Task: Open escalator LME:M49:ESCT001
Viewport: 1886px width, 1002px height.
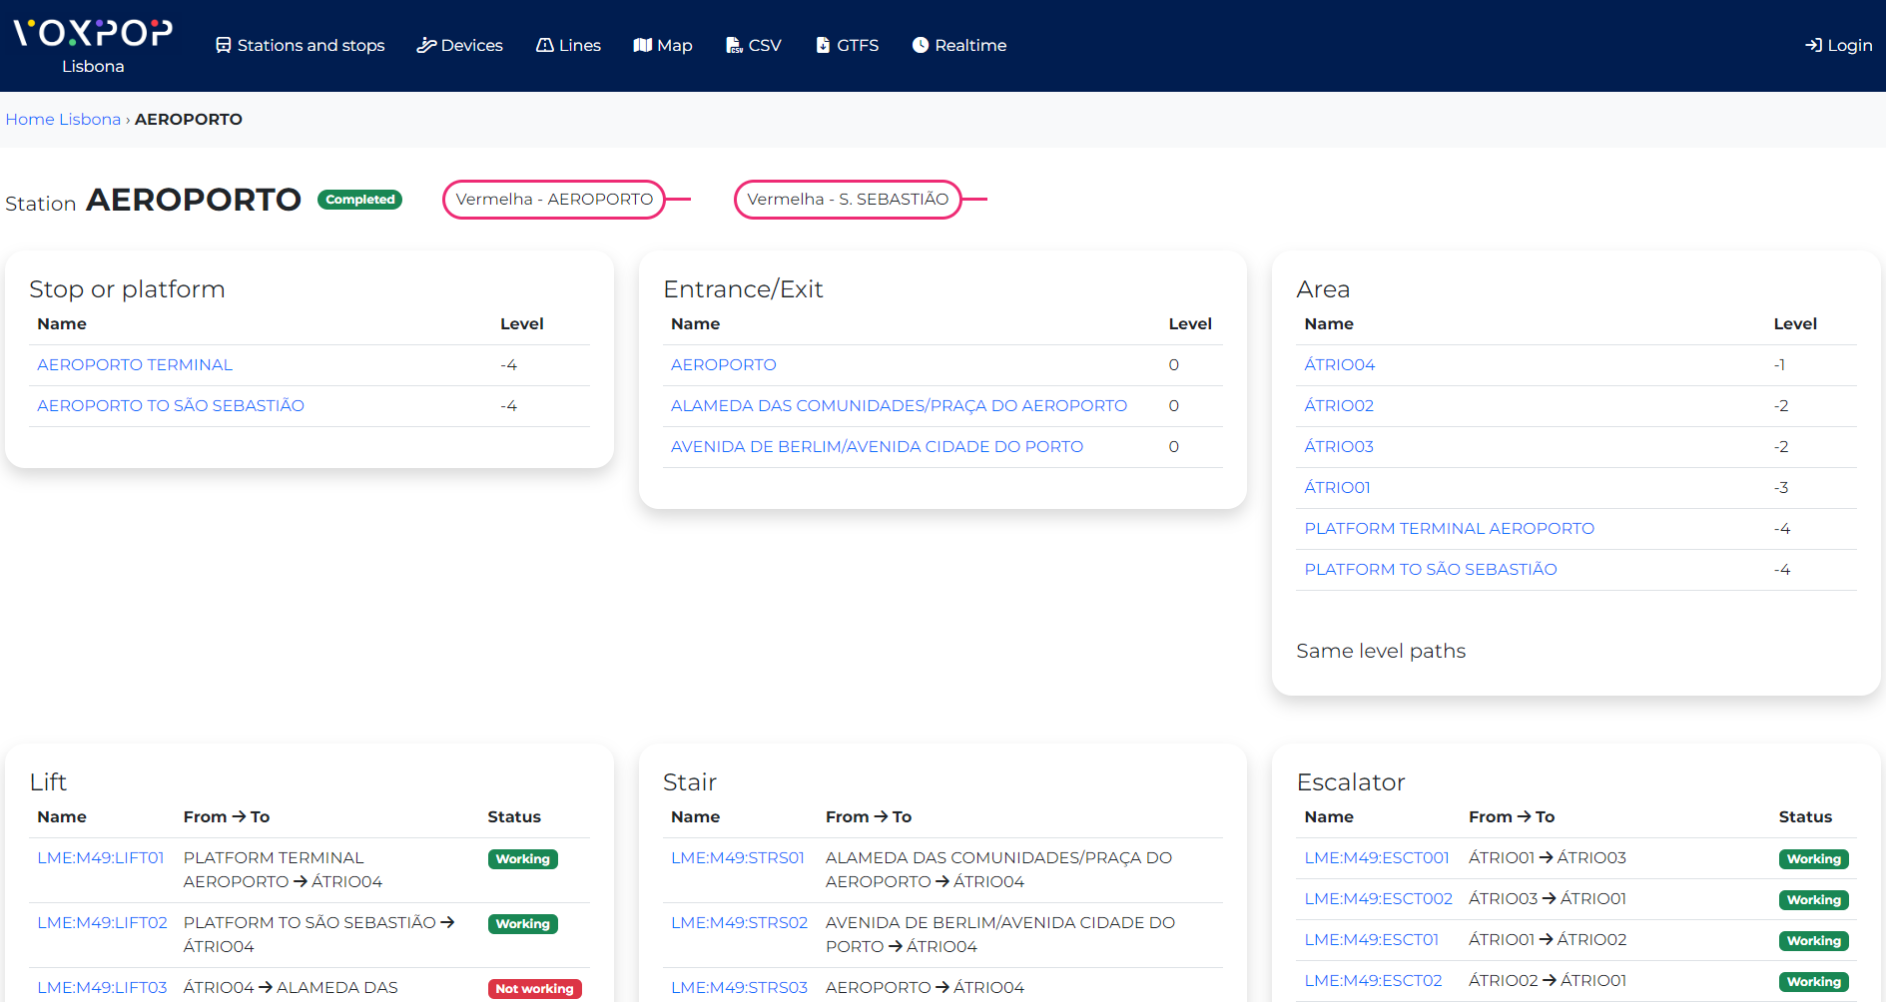Action: click(1377, 857)
